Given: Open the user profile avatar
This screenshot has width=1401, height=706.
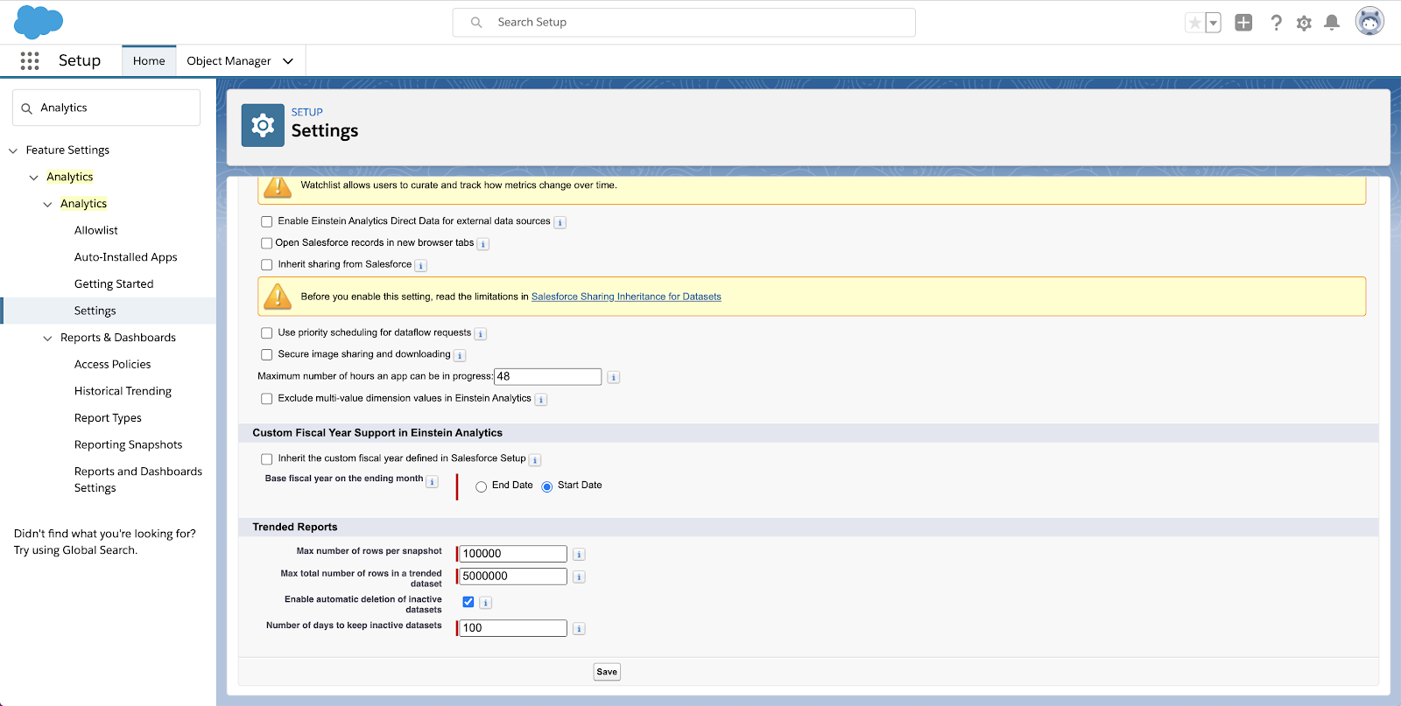Looking at the screenshot, I should [x=1369, y=21].
